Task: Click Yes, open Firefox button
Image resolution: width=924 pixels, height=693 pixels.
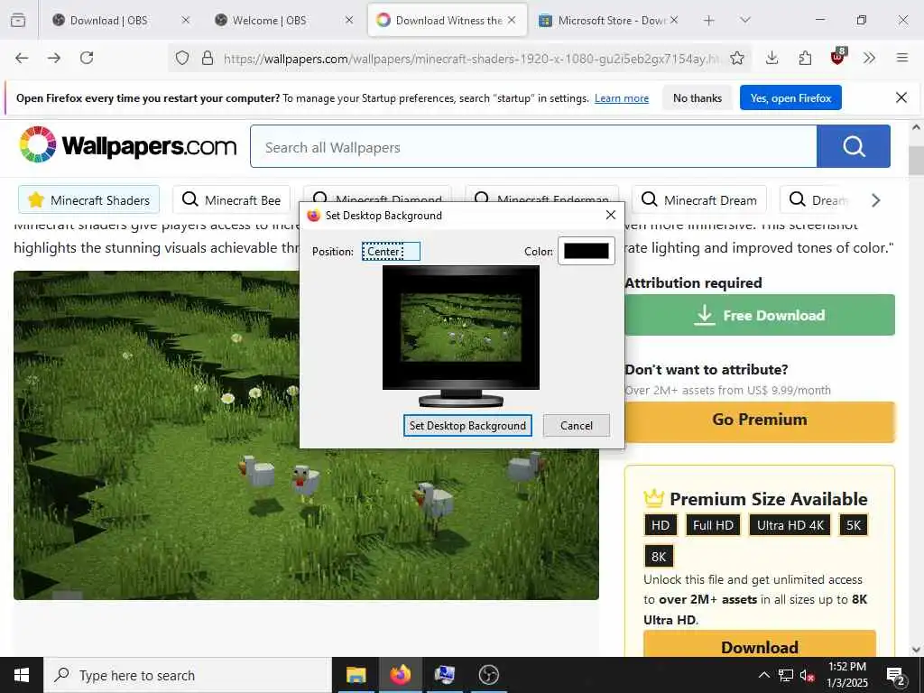Action: pos(790,97)
